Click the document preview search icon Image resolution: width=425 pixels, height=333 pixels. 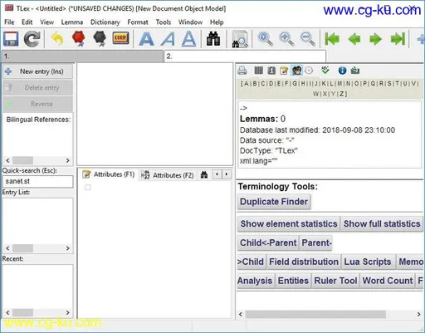click(240, 39)
